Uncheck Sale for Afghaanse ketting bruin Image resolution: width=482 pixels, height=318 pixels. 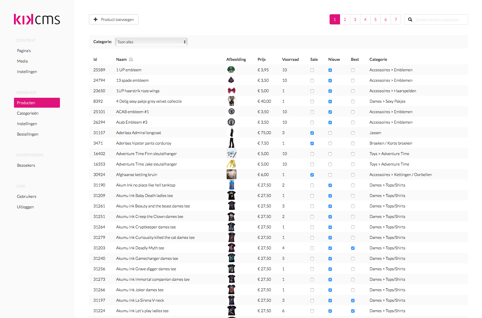point(312,175)
